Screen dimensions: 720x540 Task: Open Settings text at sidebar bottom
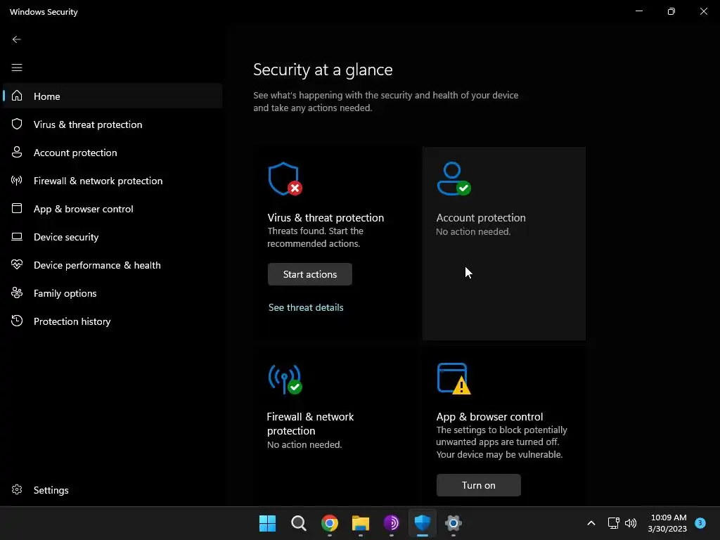[x=51, y=490]
